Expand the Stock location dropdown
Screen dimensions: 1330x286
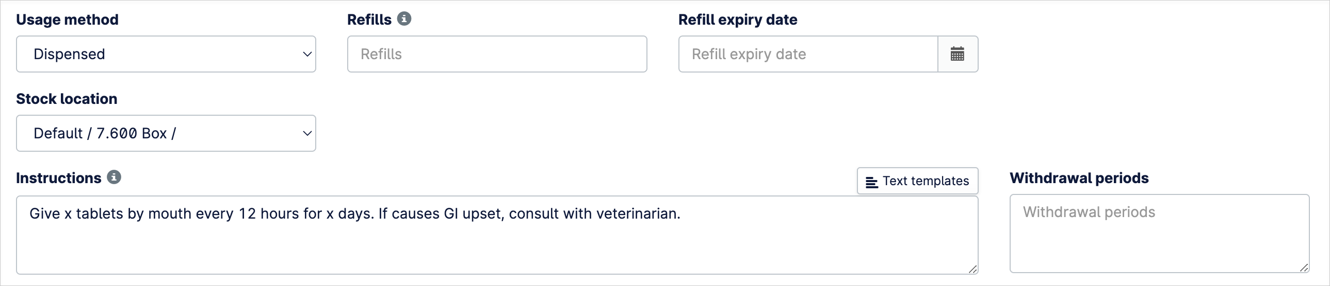coord(166,133)
